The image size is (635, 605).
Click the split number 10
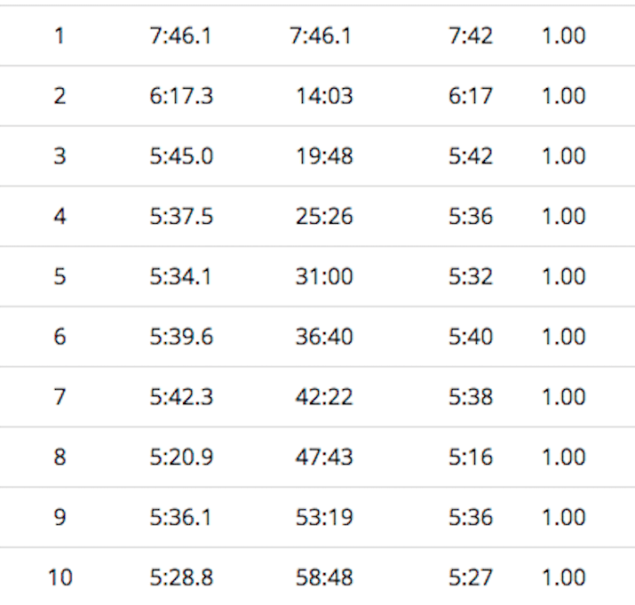click(x=60, y=578)
